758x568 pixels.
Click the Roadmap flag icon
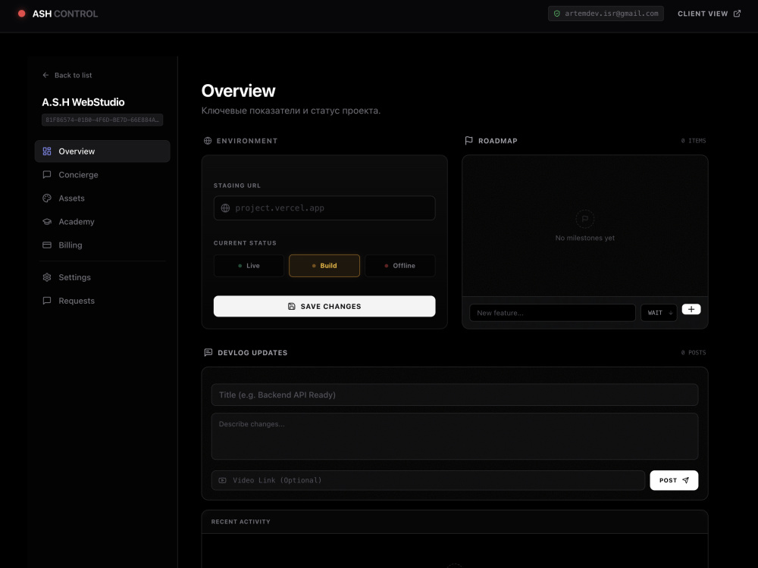[469, 141]
